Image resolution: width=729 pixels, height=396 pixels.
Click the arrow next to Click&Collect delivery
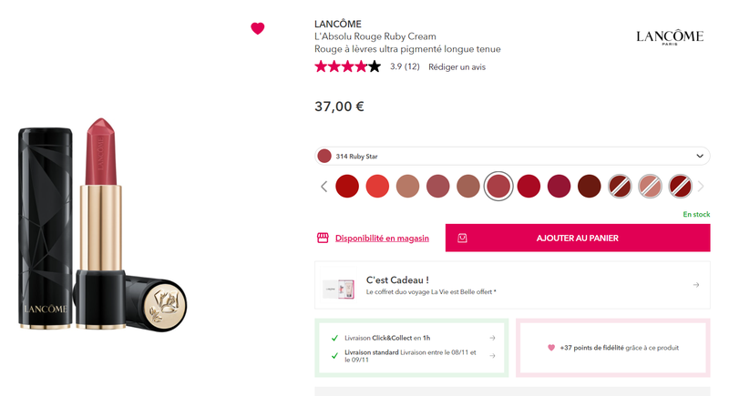pyautogui.click(x=492, y=338)
